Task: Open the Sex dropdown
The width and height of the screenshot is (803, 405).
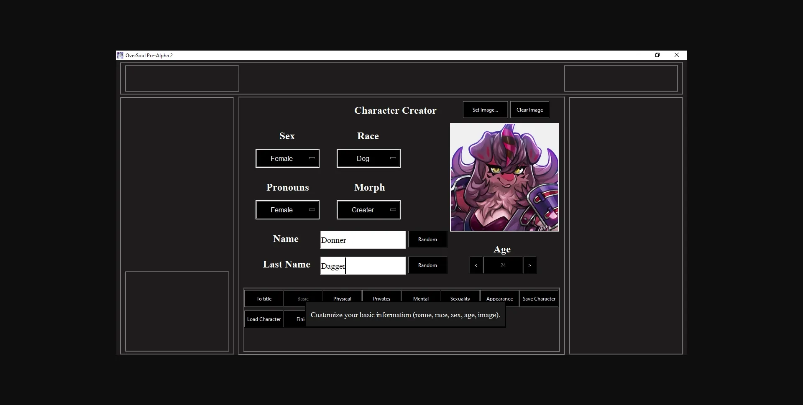Action: [287, 158]
